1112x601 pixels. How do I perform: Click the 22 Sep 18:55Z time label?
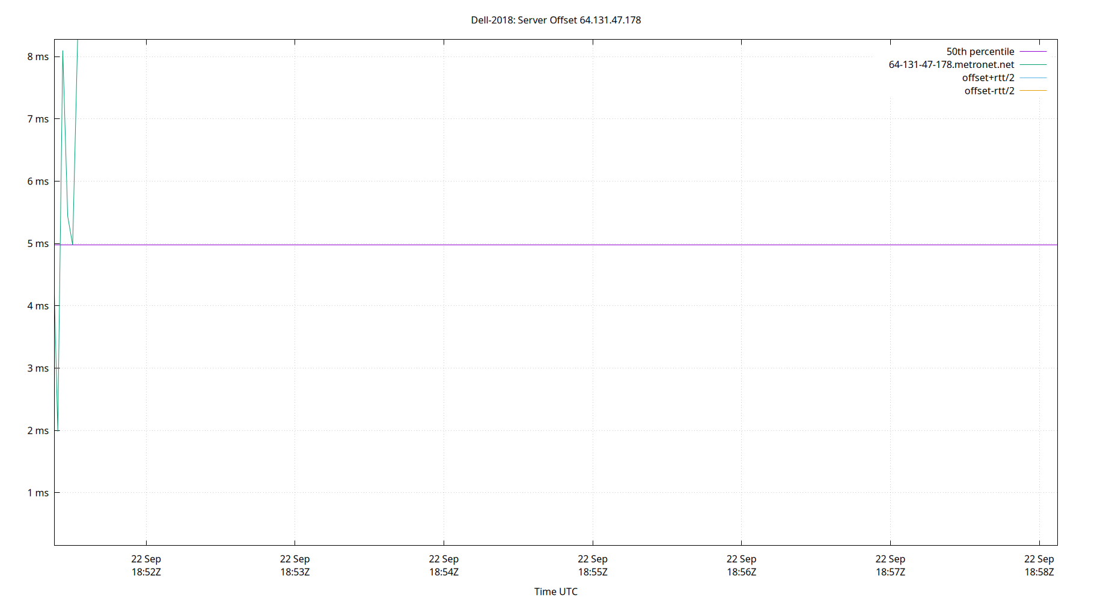(x=593, y=566)
